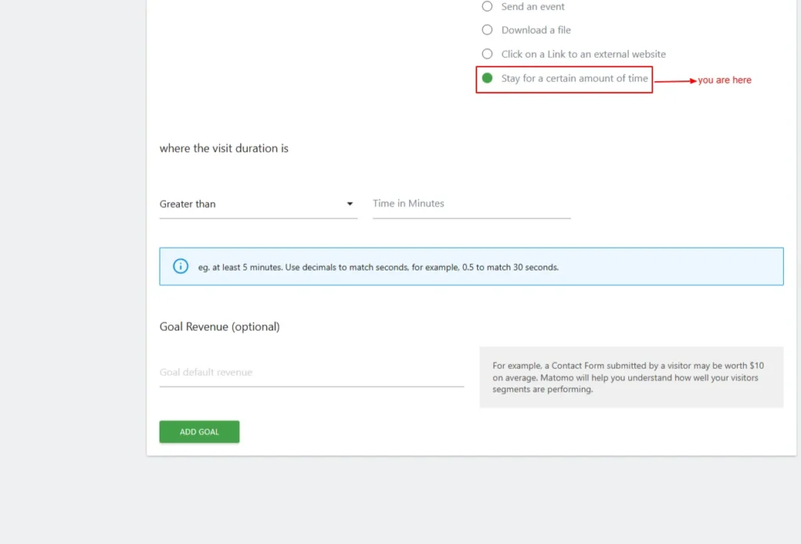
Task: Focus the "Time in Minutes" field
Action: 471,204
